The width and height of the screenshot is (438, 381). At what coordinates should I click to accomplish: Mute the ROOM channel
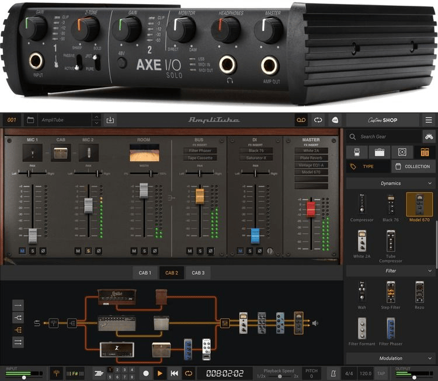(134, 251)
